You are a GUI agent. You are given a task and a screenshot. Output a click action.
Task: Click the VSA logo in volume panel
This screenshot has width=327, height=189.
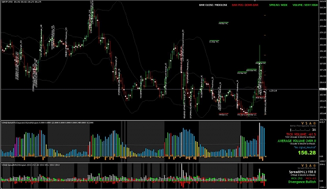point(309,124)
